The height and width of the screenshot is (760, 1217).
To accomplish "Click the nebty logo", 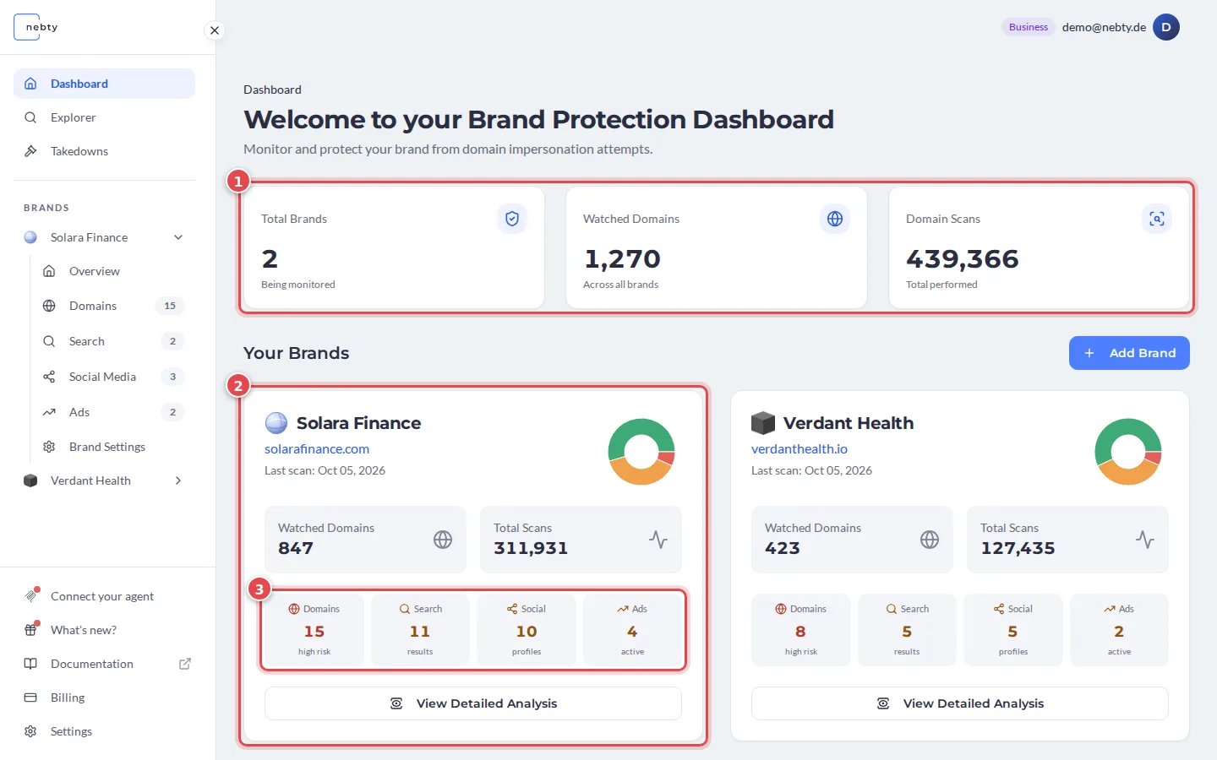I will (36, 27).
